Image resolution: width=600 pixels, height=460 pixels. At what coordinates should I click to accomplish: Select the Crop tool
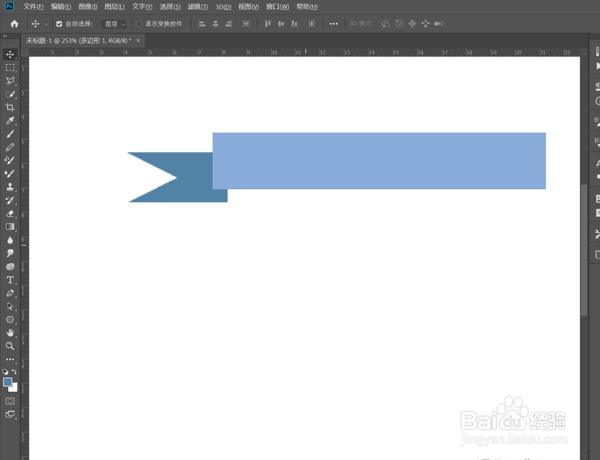[10, 107]
